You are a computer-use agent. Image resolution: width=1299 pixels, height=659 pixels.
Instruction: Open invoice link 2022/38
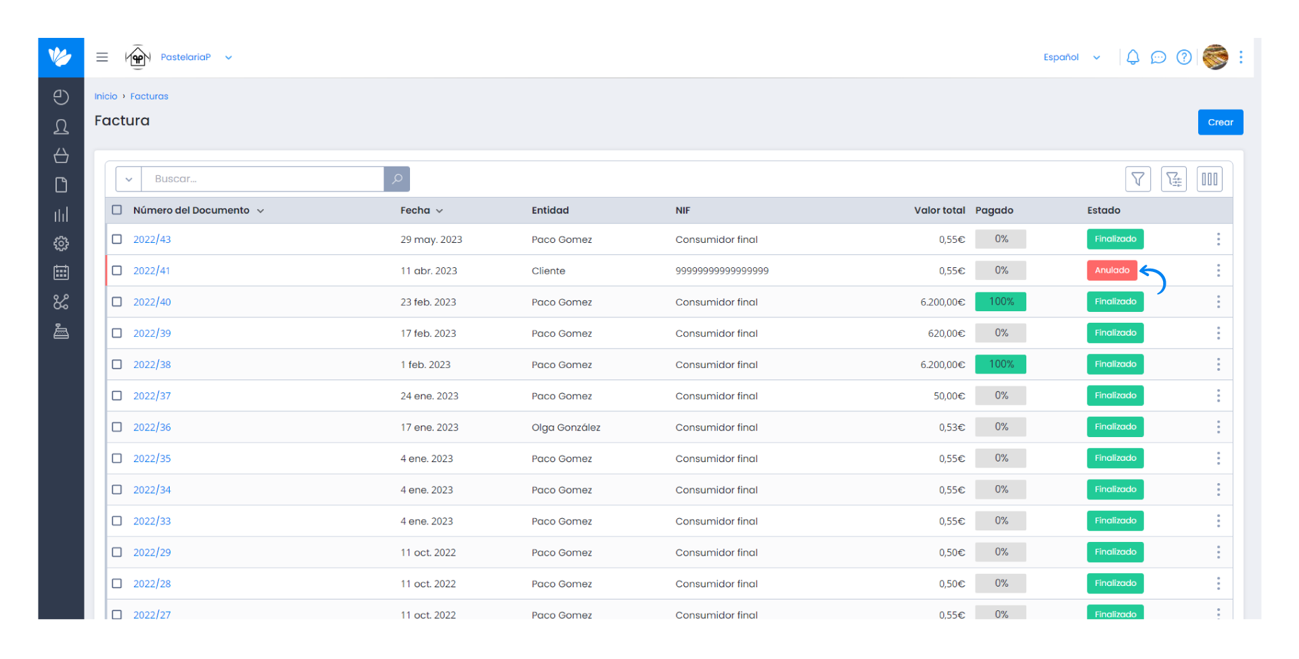(152, 365)
